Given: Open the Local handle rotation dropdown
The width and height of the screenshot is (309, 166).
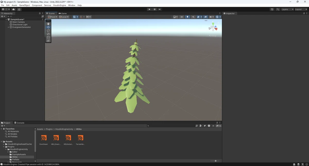Looking at the screenshot, I should [x=64, y=17].
